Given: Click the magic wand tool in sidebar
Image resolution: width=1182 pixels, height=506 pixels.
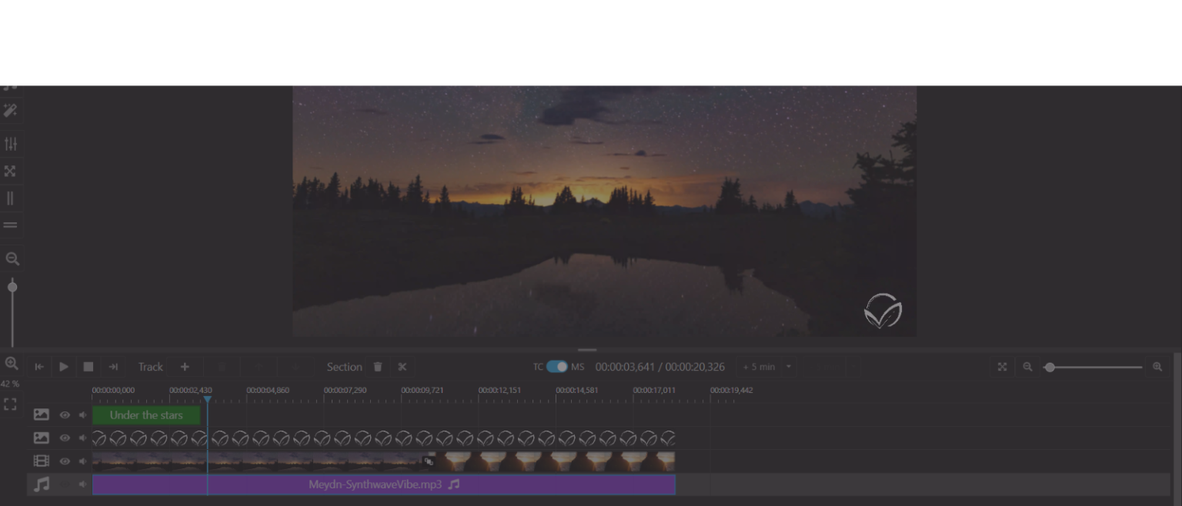Looking at the screenshot, I should 11,111.
